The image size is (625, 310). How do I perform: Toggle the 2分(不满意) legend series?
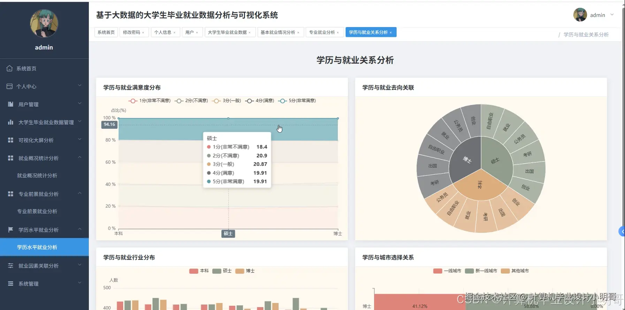pyautogui.click(x=191, y=101)
